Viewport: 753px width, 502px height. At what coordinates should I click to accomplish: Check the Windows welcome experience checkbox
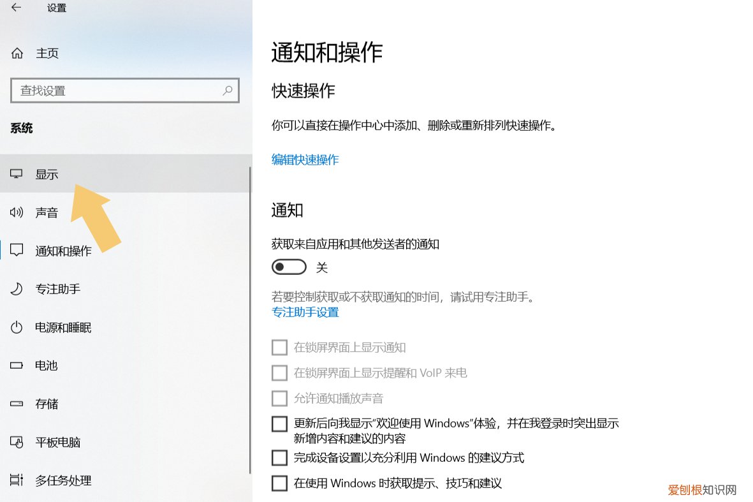click(x=279, y=424)
